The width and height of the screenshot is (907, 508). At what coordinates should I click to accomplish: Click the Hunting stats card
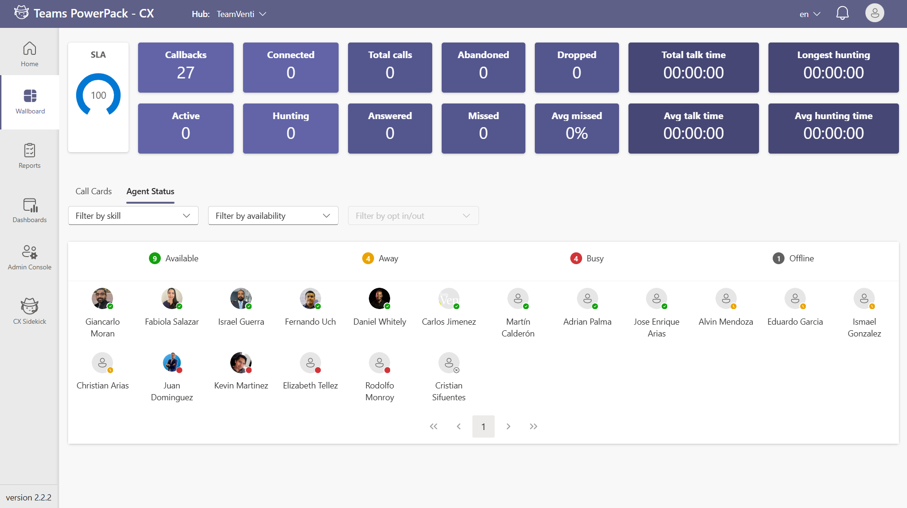291,129
